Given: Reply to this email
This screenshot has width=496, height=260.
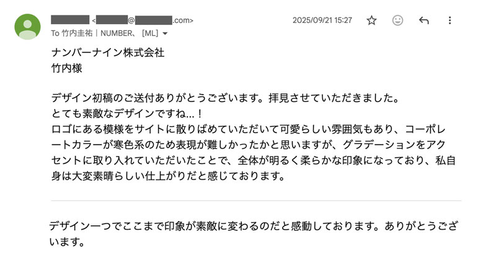Looking at the screenshot, I should (x=424, y=20).
